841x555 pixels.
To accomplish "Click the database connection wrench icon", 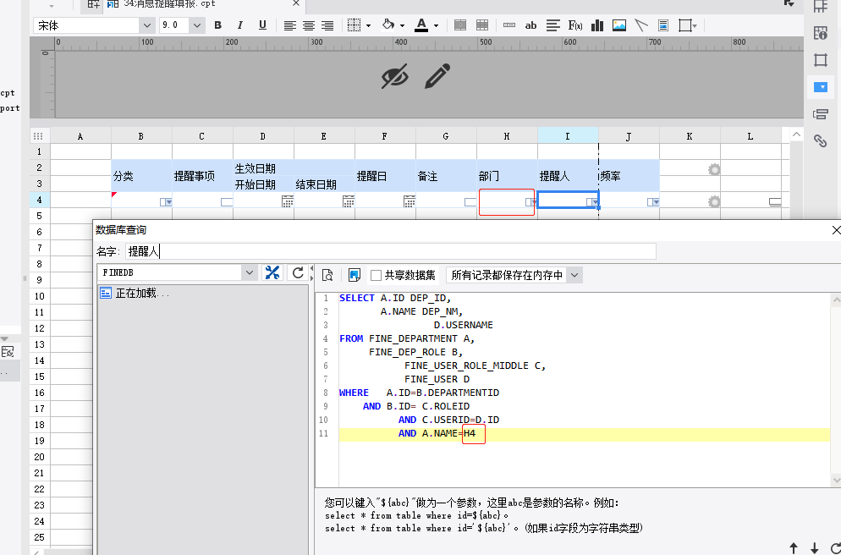I will point(272,273).
